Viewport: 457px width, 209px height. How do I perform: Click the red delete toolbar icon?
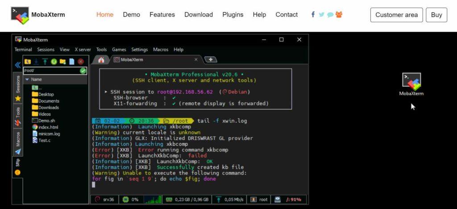pyautogui.click(x=81, y=61)
